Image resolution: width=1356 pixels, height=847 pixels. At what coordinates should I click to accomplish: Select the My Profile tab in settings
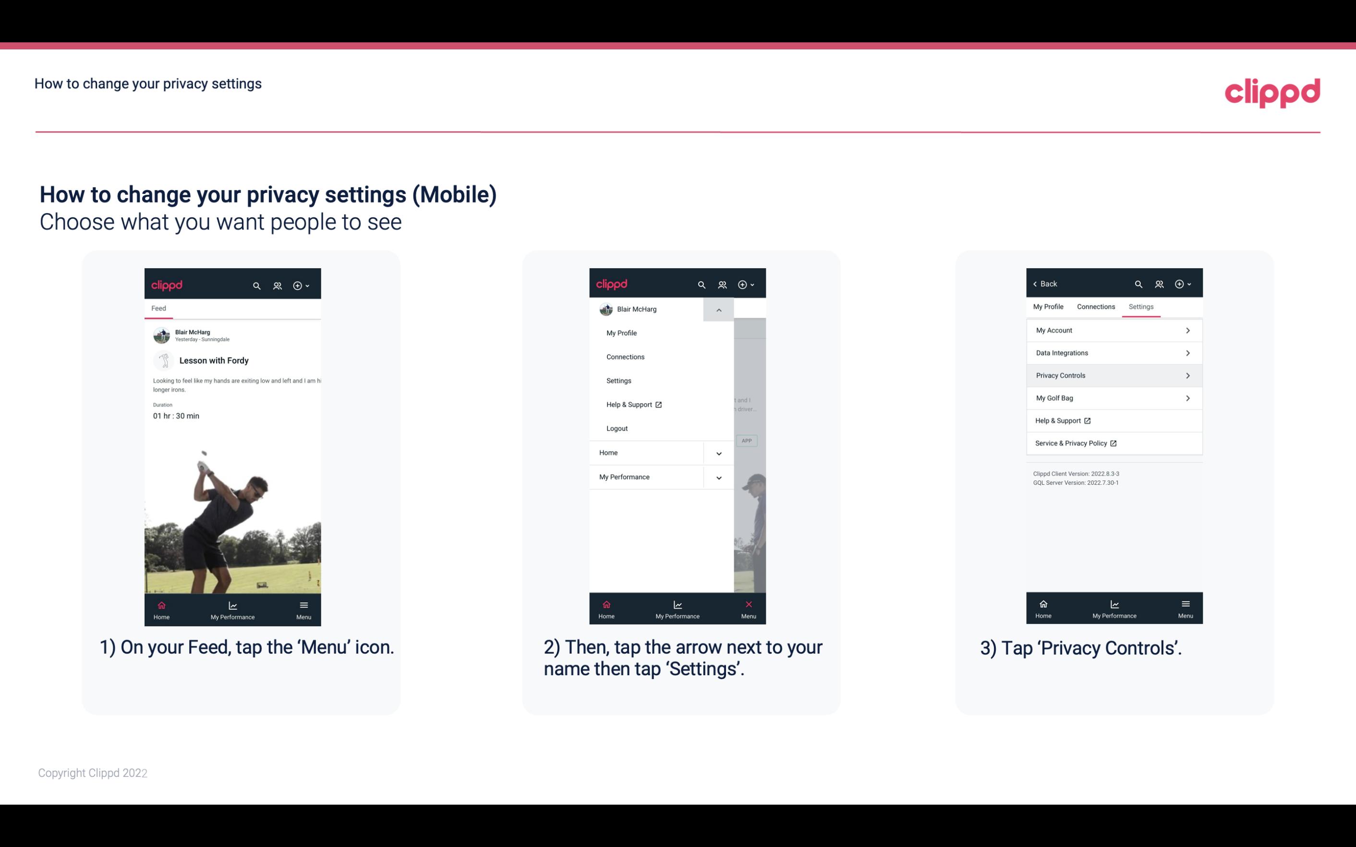[x=1049, y=306]
